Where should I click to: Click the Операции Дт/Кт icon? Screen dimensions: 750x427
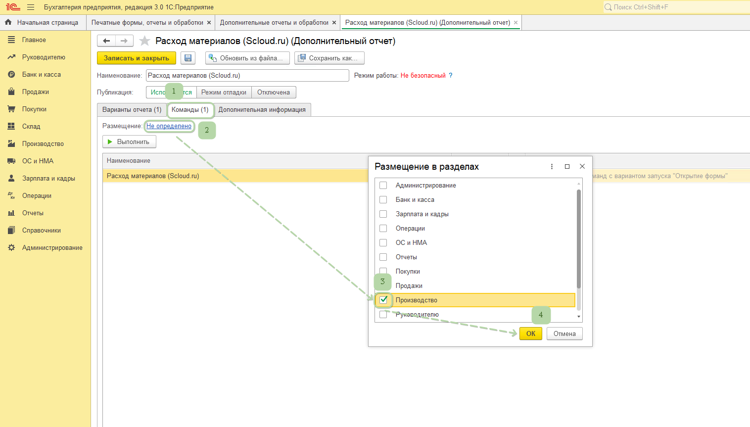coord(11,195)
